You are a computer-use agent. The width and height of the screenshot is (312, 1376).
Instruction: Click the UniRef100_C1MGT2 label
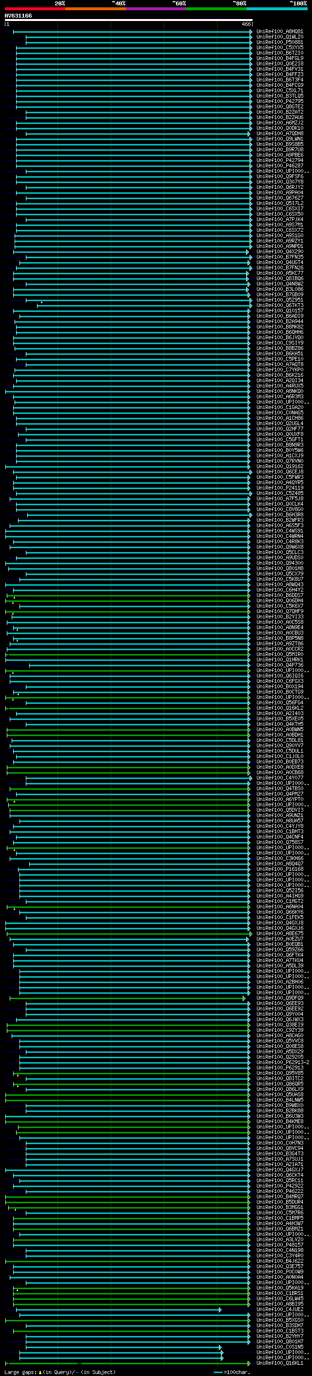pos(279,901)
